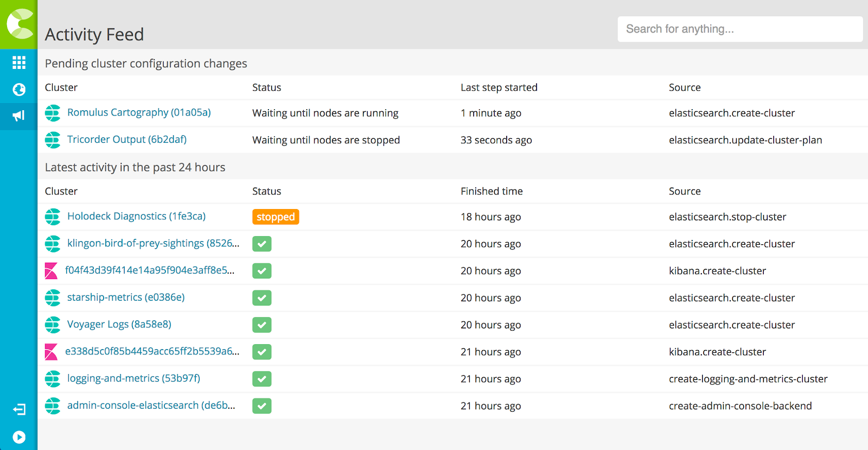Click green checkmark for f04f43d39f414e14 row

[x=262, y=271]
